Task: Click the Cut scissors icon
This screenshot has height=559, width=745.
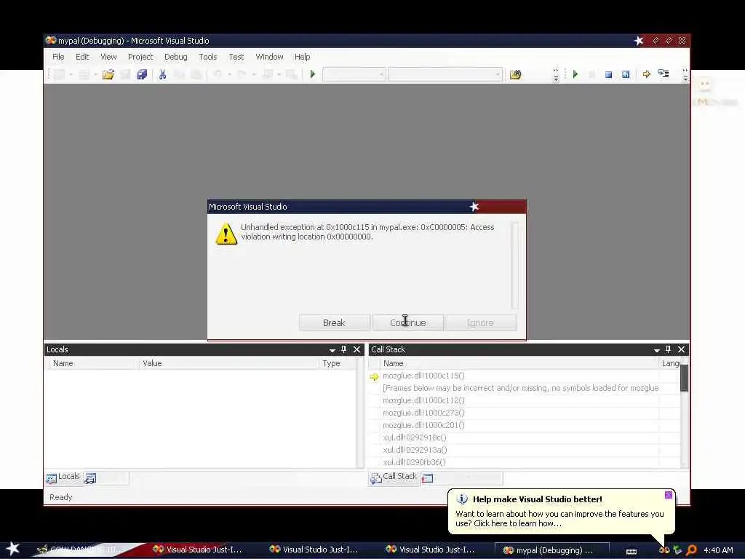Action: click(x=162, y=74)
